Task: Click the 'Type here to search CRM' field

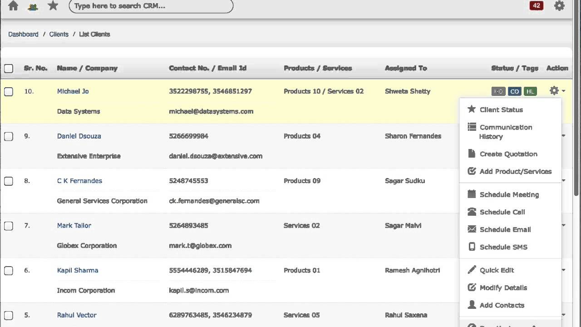Action: coord(150,6)
